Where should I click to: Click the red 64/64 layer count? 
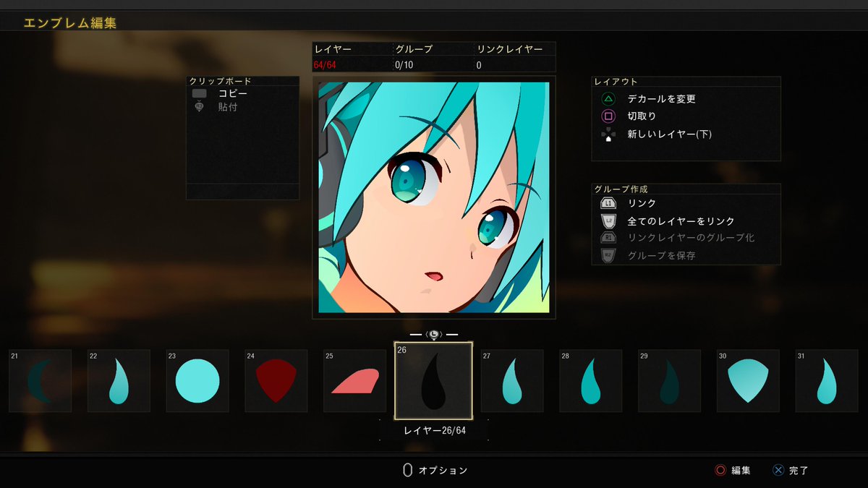coord(324,65)
